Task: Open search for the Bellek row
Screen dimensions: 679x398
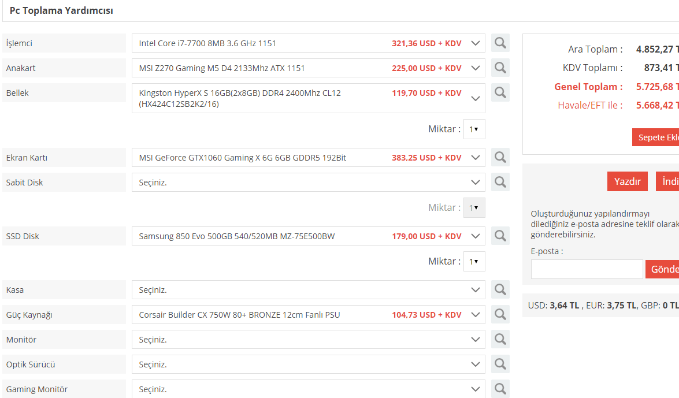Action: pyautogui.click(x=500, y=92)
